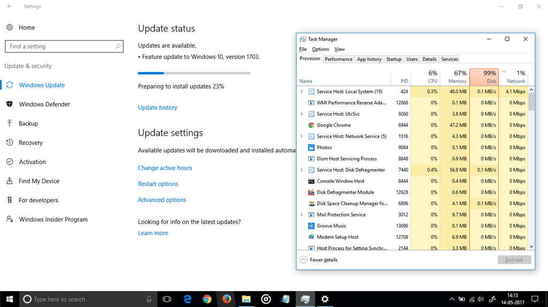The height and width of the screenshot is (307, 548).
Task: Click the Windows Defender shield icon
Action: [10, 104]
